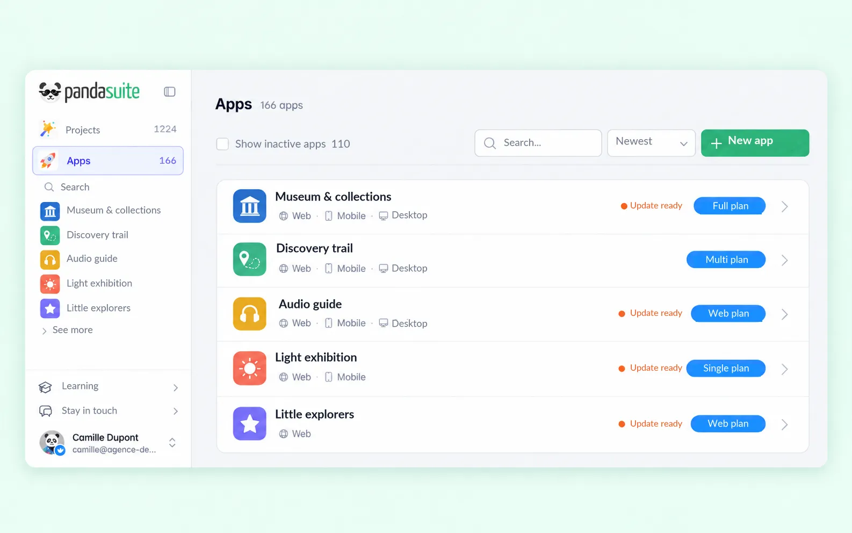
Task: Click Update ready on Light exhibition row
Action: [x=650, y=368]
